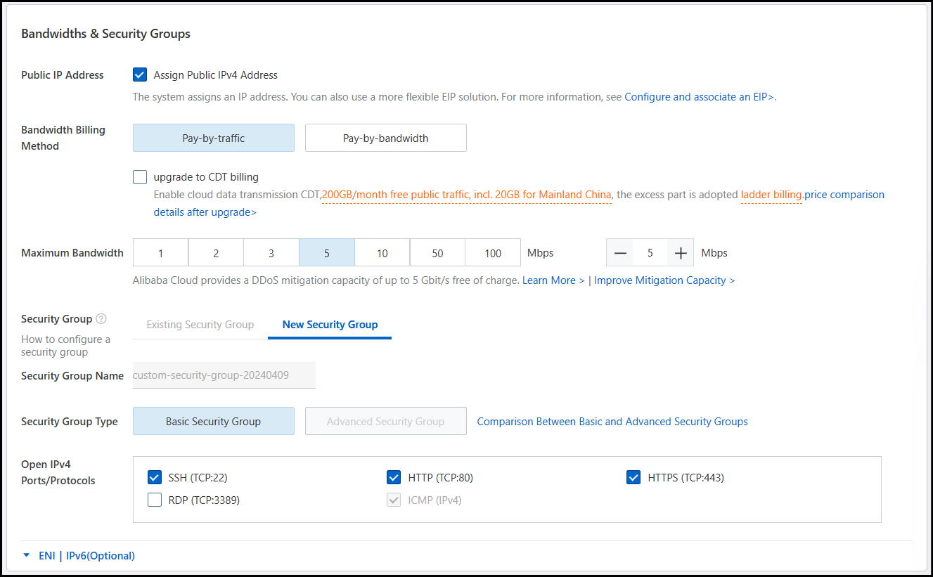Screen dimensions: 933x577
Task: Open Comparison Between Basic and Advanced Security Groups
Action: click(x=612, y=422)
